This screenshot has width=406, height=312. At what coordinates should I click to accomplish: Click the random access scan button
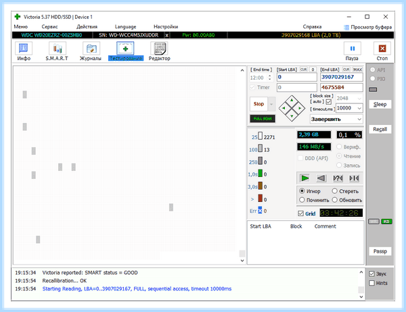338,178
